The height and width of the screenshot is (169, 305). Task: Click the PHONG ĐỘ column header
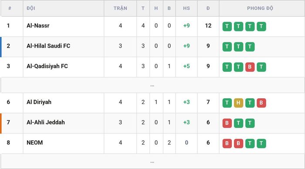pyautogui.click(x=260, y=8)
